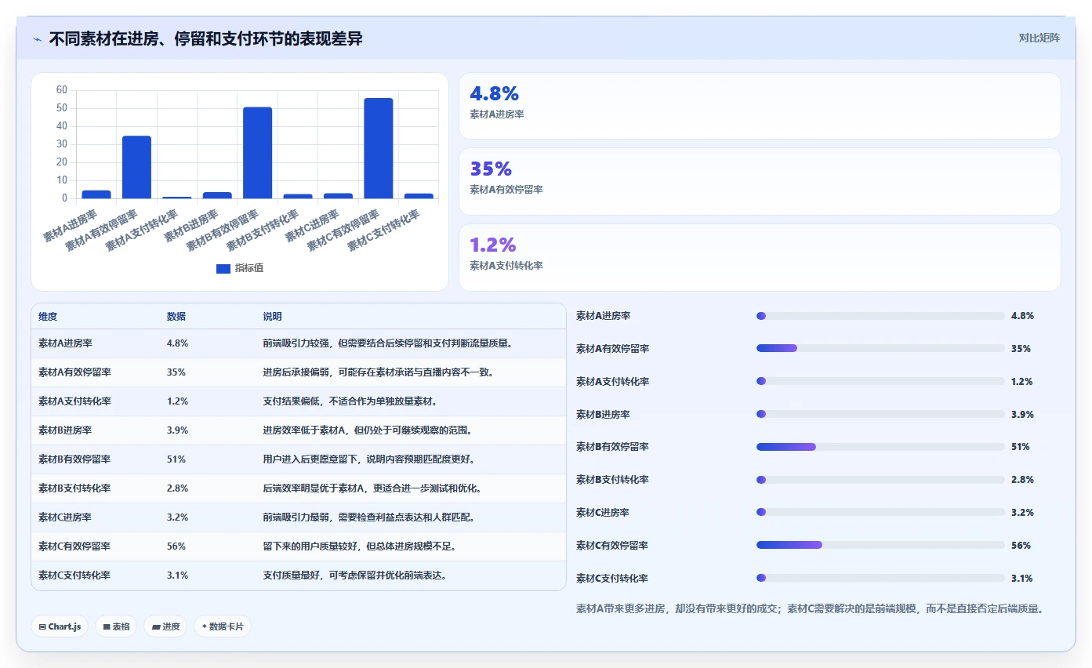Click the 素材B支付转化率 progress bar
This screenshot has width=1092, height=668.
tap(880, 480)
